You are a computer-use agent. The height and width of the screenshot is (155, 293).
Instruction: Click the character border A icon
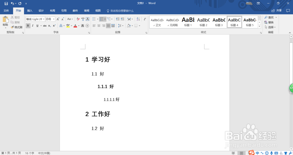tap(87, 19)
